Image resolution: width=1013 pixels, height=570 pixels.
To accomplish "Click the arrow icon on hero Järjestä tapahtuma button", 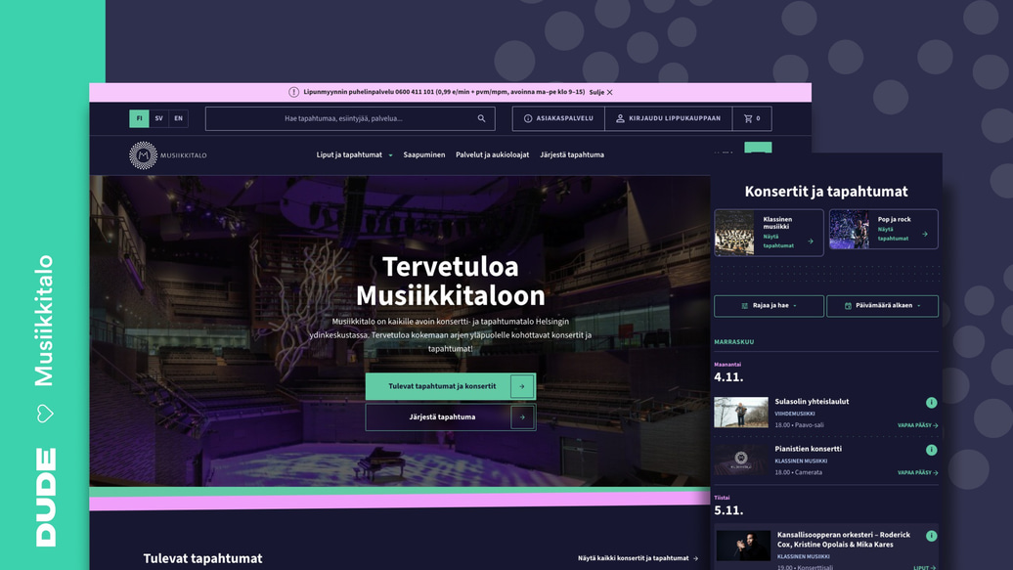I will (522, 417).
